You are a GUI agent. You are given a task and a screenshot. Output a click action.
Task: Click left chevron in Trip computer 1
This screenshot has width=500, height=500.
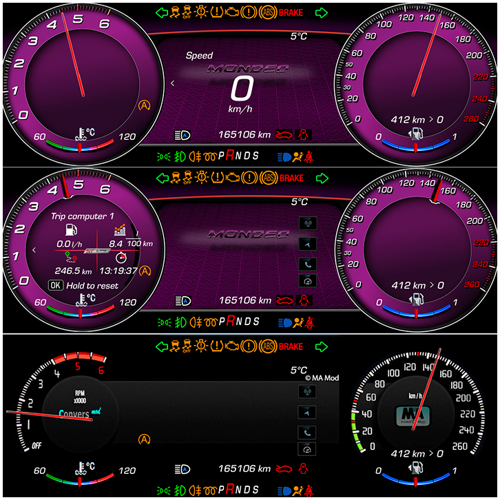[x=34, y=249]
